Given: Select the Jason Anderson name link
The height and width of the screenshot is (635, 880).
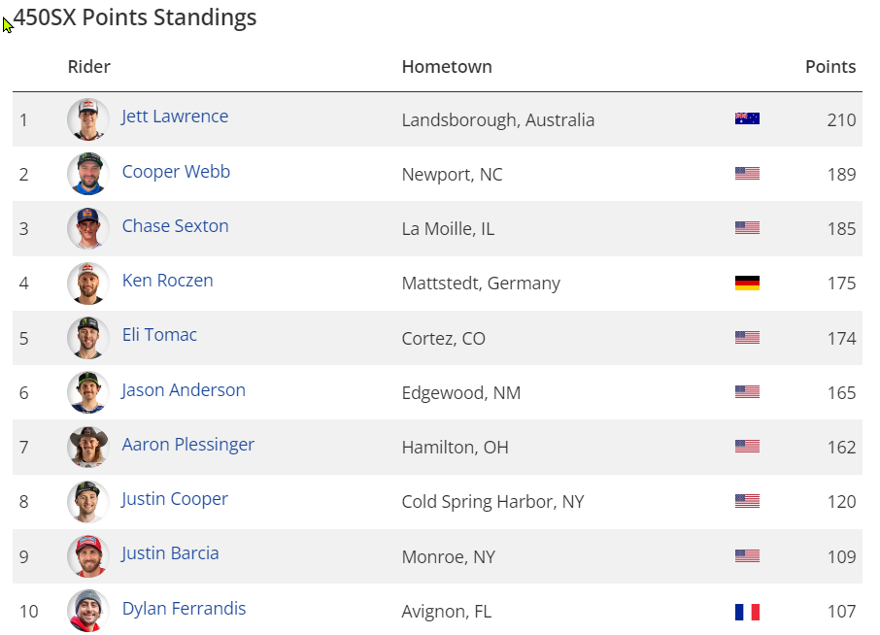Looking at the screenshot, I should pyautogui.click(x=184, y=390).
